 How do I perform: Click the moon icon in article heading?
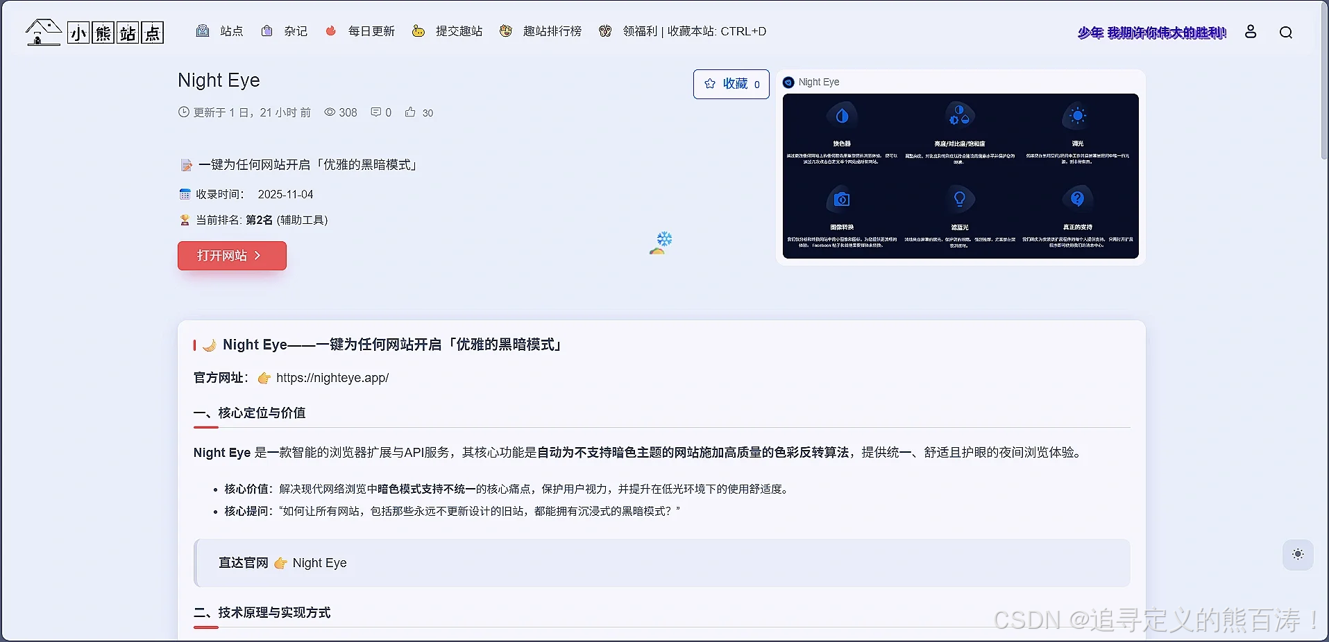pyautogui.click(x=210, y=345)
